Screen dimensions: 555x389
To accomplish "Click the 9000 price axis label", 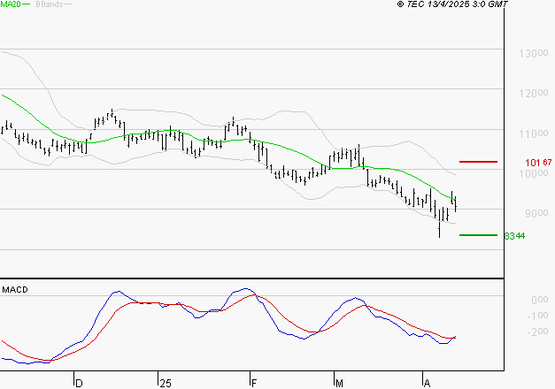I will pos(536,213).
